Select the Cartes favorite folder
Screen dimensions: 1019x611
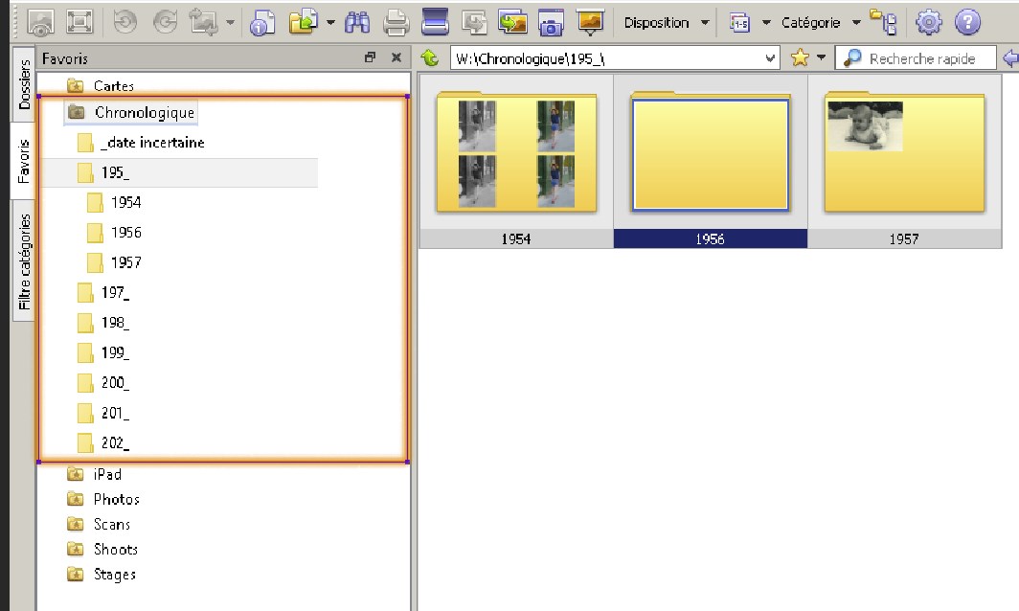[x=114, y=86]
